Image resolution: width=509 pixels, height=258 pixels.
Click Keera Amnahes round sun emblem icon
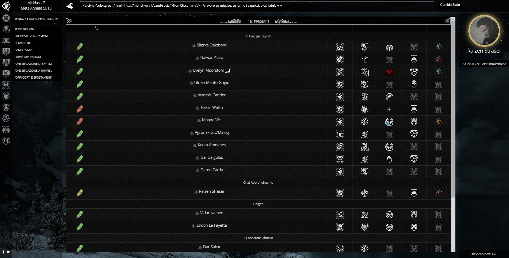(389, 147)
